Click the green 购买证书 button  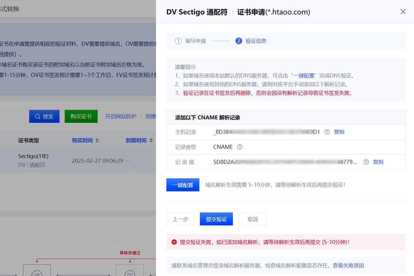click(x=81, y=116)
